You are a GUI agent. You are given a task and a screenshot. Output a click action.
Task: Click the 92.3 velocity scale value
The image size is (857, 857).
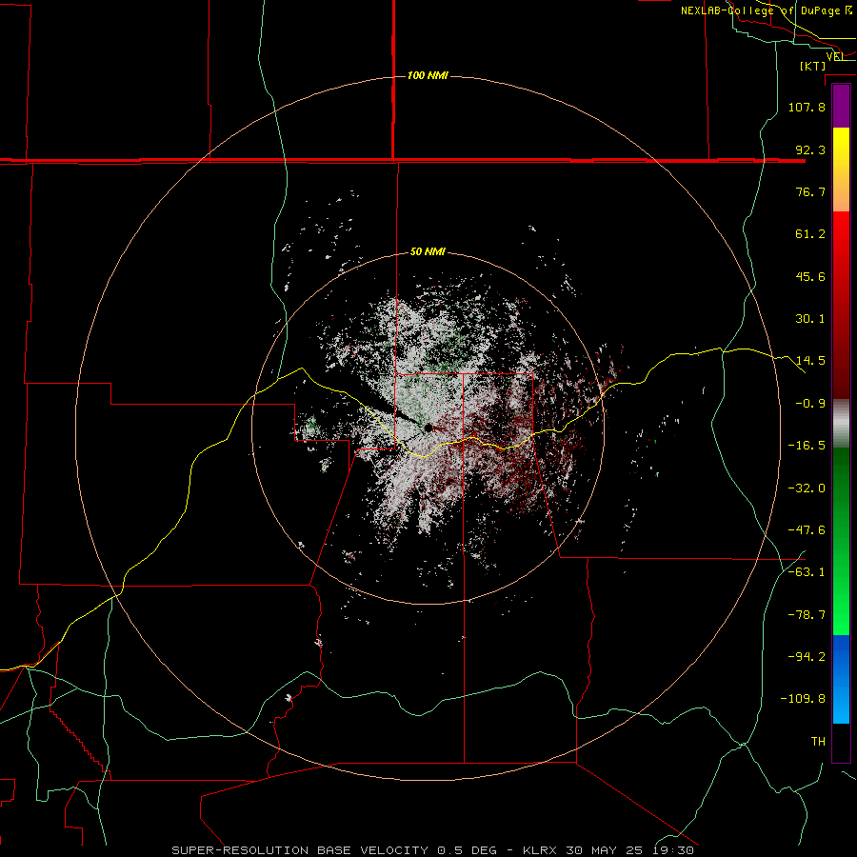[810, 149]
